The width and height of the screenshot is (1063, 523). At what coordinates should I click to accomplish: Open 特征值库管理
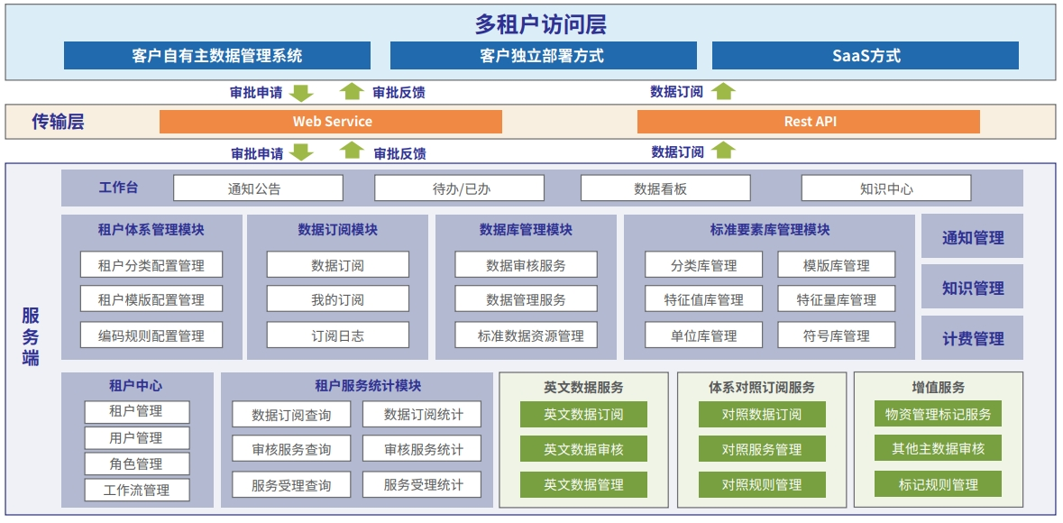[x=703, y=298]
